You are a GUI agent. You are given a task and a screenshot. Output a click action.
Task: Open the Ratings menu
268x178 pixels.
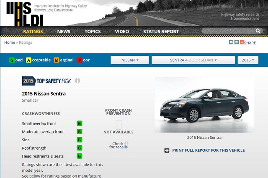point(33,32)
